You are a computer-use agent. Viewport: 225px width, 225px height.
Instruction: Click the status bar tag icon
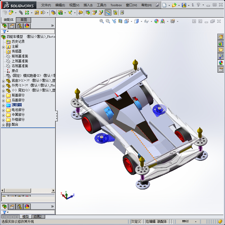point(220,221)
